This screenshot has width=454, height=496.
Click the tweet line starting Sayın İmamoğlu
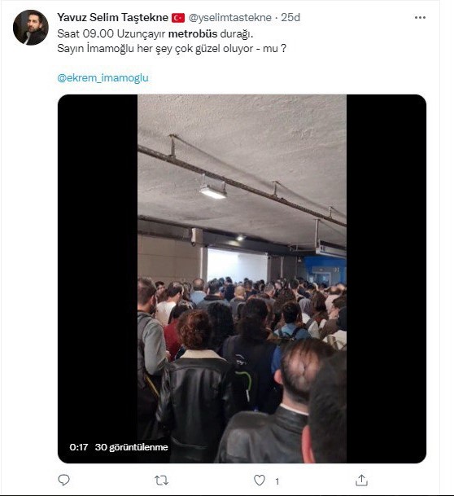172,49
